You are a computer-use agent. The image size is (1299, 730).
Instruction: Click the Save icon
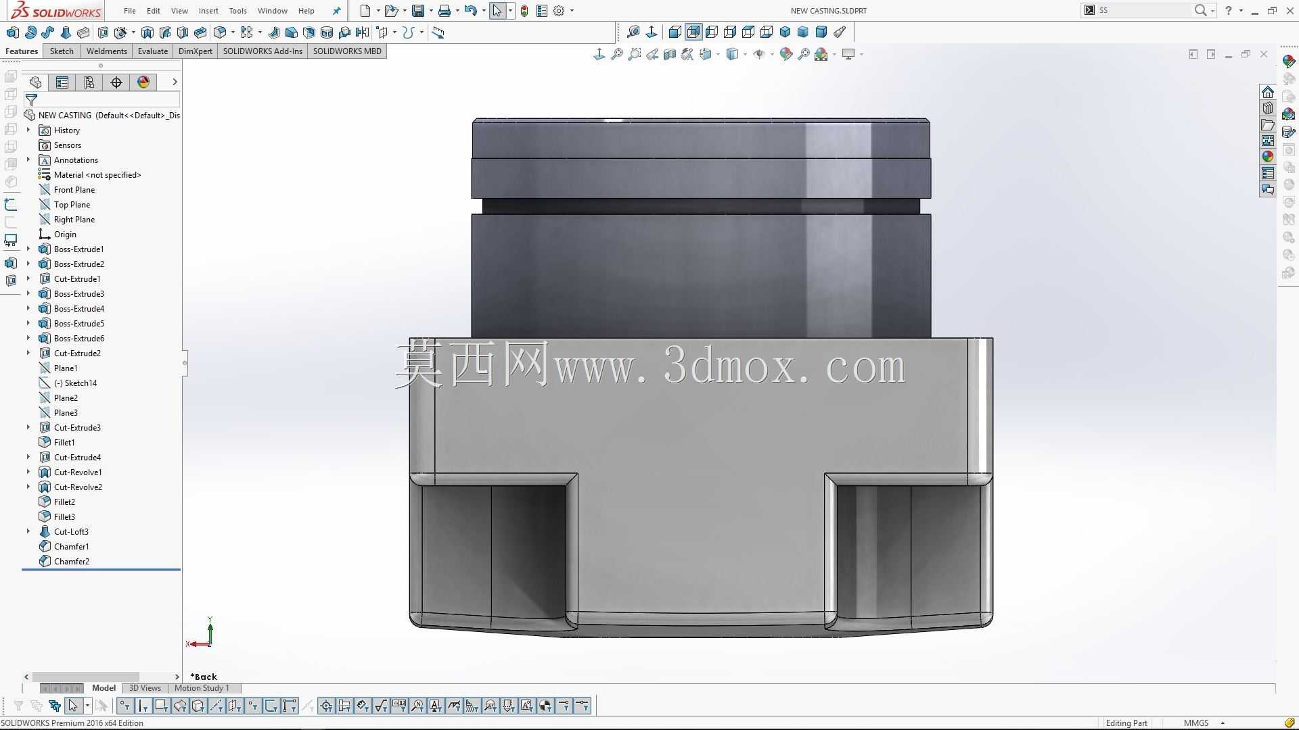418,11
